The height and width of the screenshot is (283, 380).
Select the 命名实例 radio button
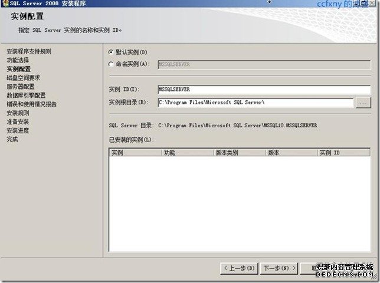111,64
